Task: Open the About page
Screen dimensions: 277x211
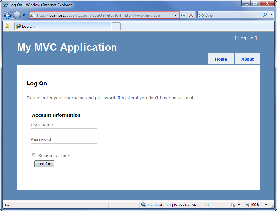Action: tap(247, 59)
